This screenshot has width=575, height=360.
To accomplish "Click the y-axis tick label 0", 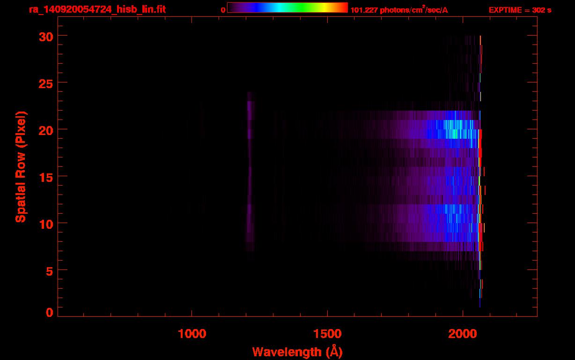I will point(49,312).
